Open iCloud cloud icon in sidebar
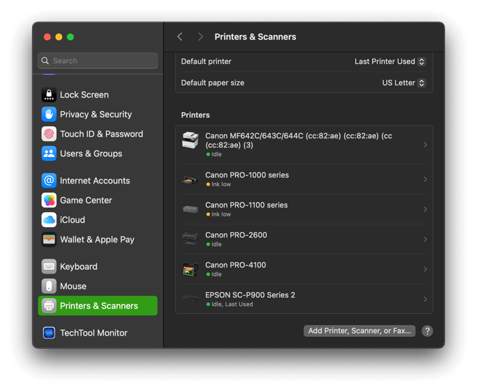Image resolution: width=477 pixels, height=391 pixels. (x=49, y=220)
